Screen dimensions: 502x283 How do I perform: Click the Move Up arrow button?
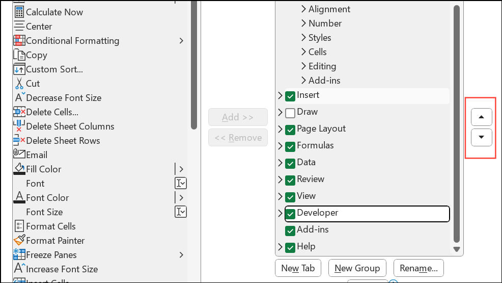coord(482,117)
